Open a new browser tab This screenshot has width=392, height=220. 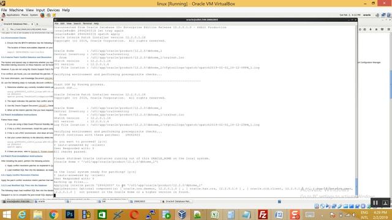(37, 24)
